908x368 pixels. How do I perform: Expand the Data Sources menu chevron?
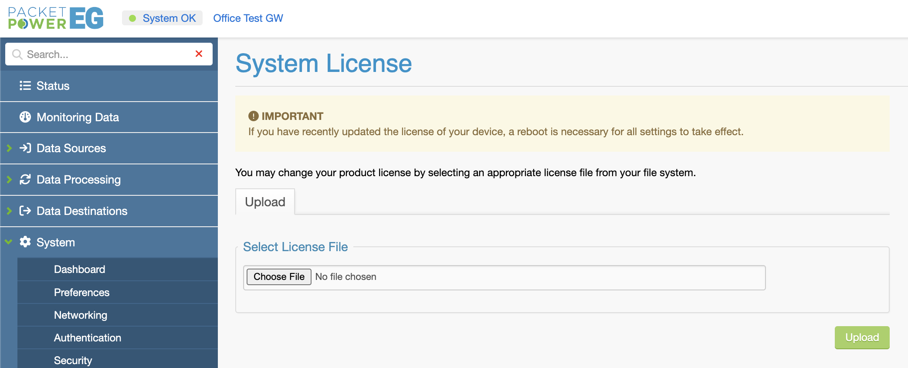(9, 148)
